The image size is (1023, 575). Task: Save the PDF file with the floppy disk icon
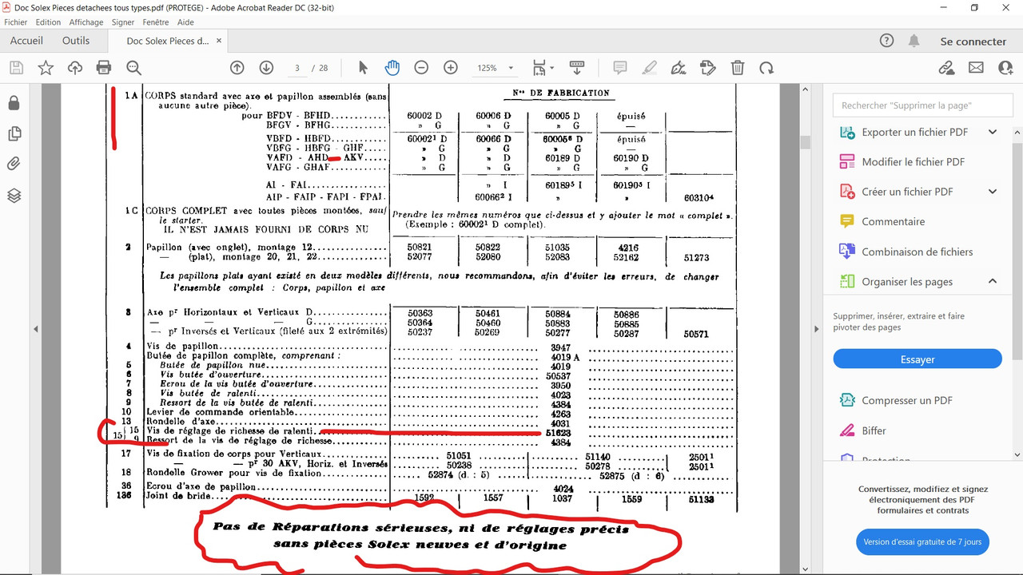click(16, 68)
